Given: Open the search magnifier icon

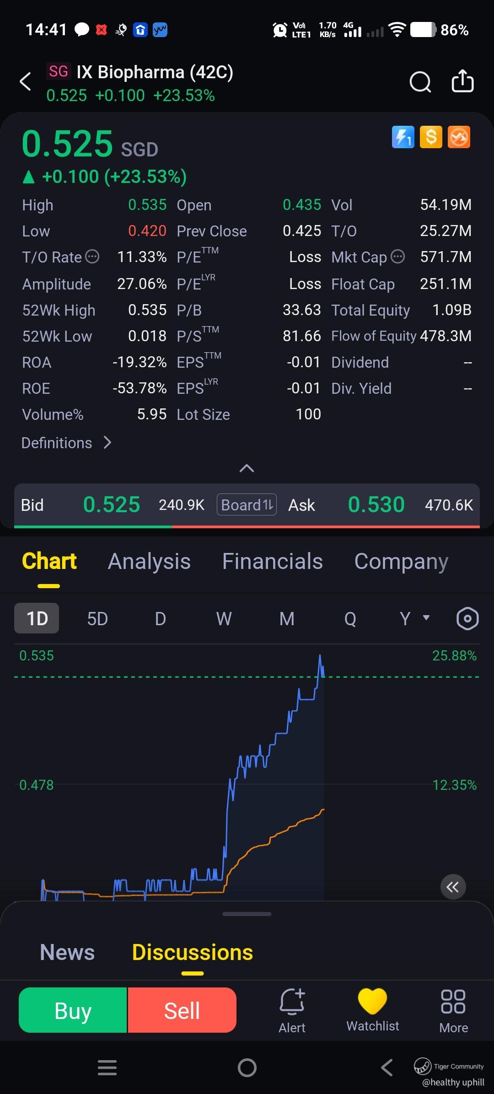Looking at the screenshot, I should (x=420, y=82).
